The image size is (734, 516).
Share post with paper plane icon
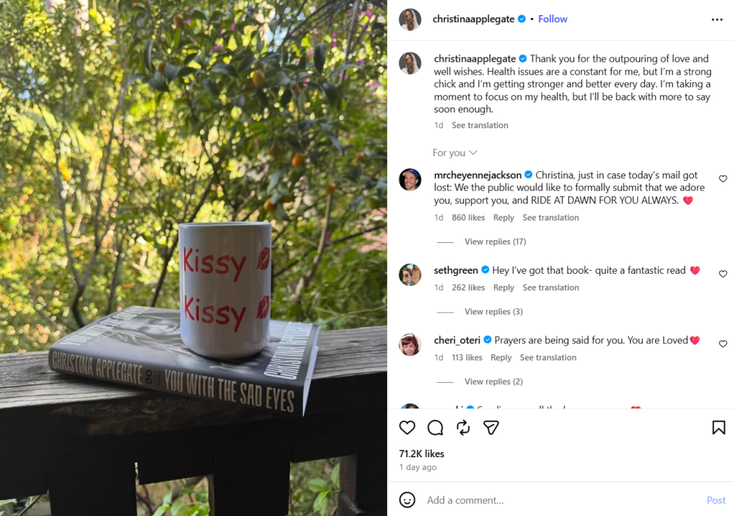point(491,428)
